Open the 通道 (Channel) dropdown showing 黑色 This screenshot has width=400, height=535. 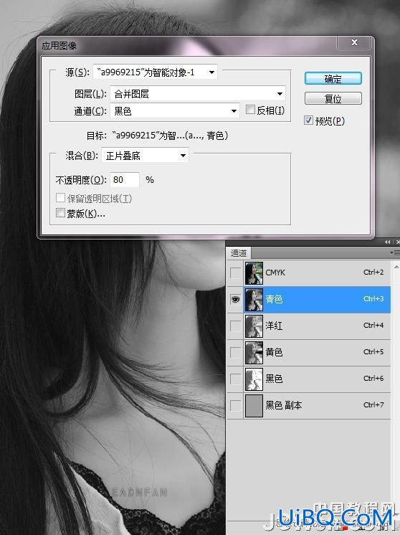tap(175, 111)
